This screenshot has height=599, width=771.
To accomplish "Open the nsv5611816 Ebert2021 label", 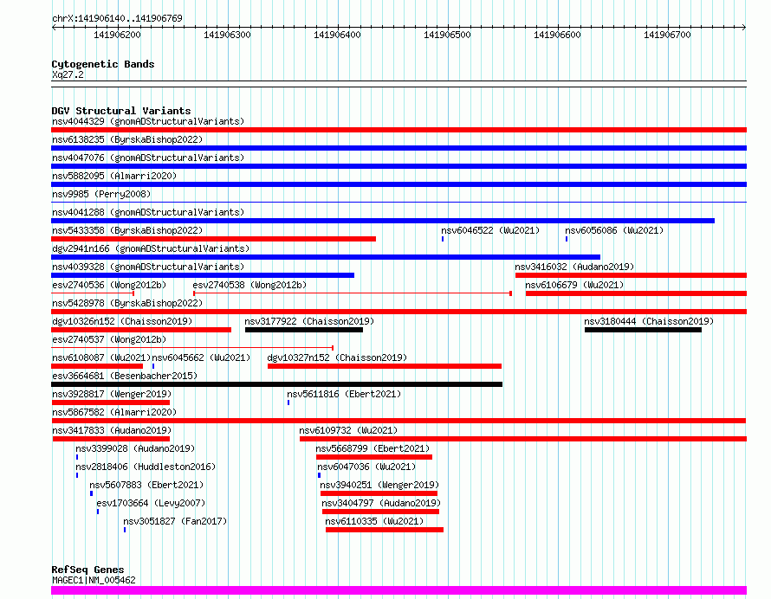I will 344,394.
